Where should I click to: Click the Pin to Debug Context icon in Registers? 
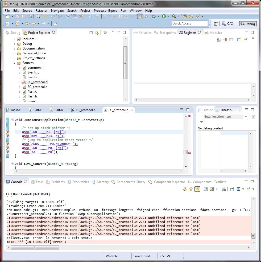point(246,40)
